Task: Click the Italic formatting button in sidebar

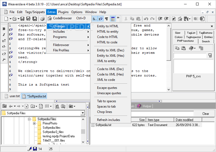Action: (x=4, y=35)
